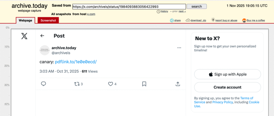
Task: Open the post's three-dot more menu
Action: tap(179, 48)
